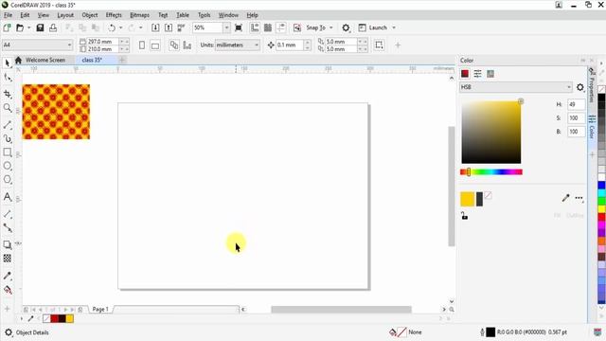Click the horizontal scrollbar

[341, 310]
